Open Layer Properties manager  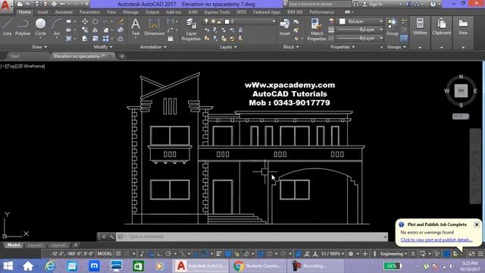tap(191, 30)
